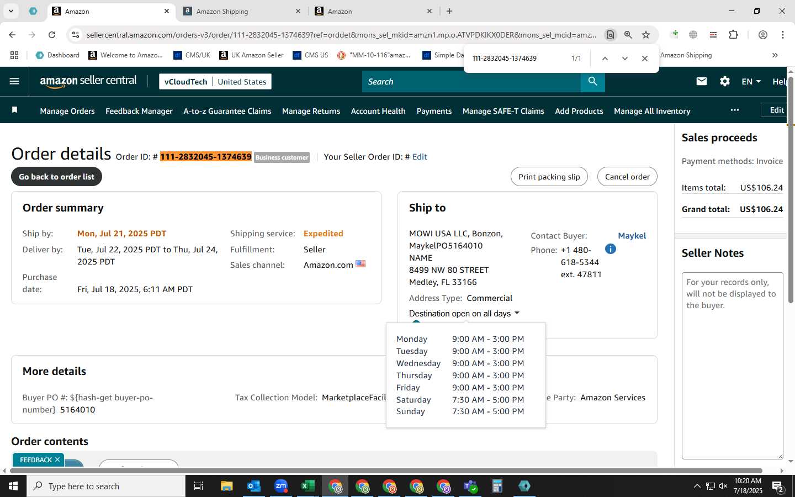Switch to the third Amazon browser tab
795x497 pixels.
373,11
